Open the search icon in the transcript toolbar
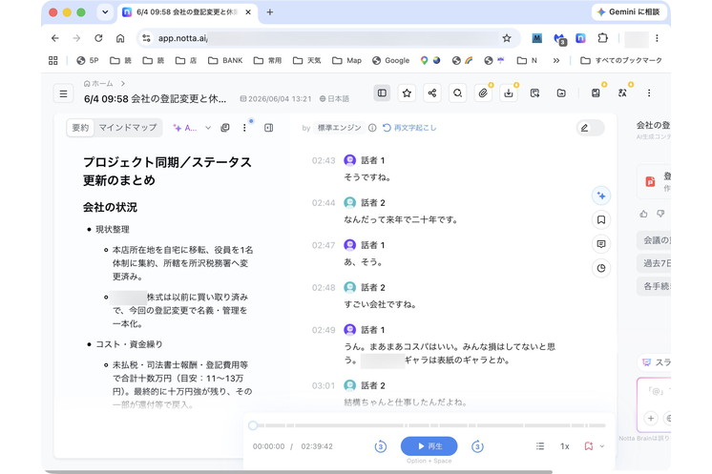Image resolution: width=712 pixels, height=474 pixels. [458, 93]
